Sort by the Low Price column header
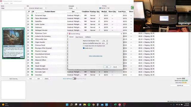The width and height of the screenshot is (191, 107). click(x=122, y=12)
